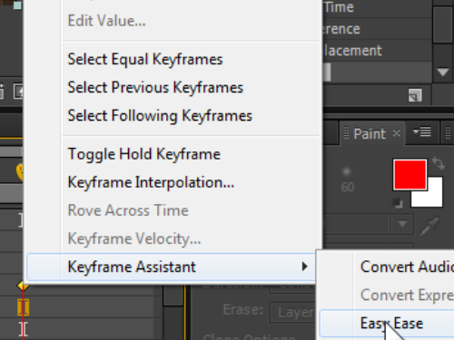Open the Paint panel options menu icon
The image size is (454, 340).
[422, 132]
